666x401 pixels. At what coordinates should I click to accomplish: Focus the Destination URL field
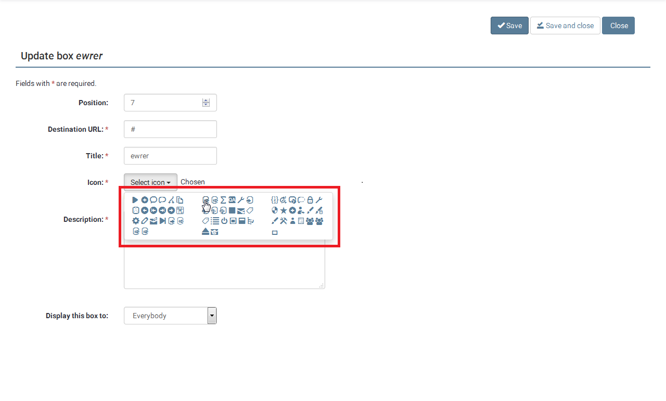point(170,129)
